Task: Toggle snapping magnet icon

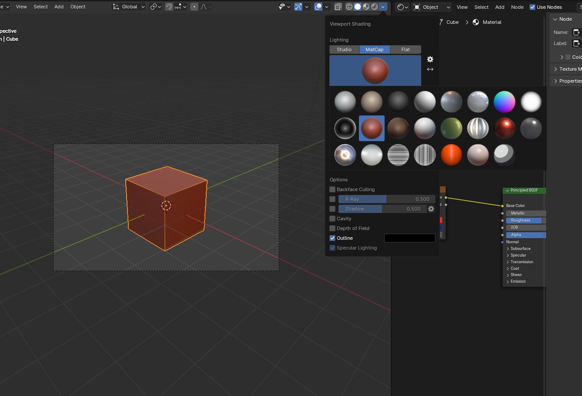Action: (x=169, y=7)
